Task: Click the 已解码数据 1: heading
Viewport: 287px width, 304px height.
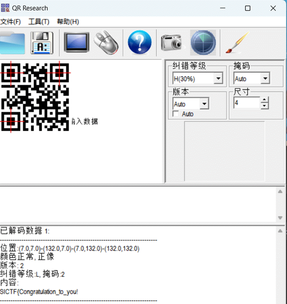Action: click(25, 231)
